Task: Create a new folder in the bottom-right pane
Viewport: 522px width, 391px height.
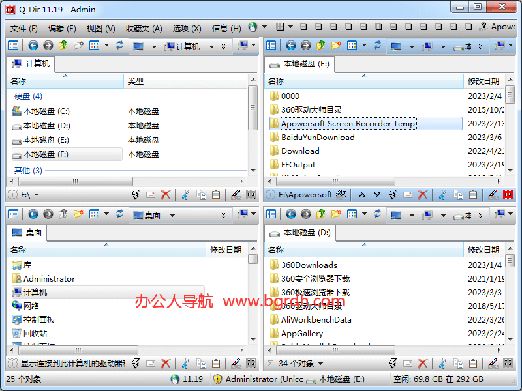Action: (x=335, y=214)
